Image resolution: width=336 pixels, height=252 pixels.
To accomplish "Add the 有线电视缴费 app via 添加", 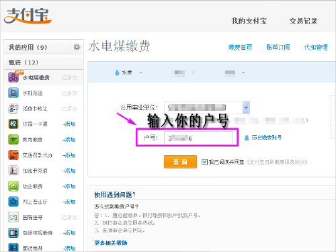I will (69, 233).
